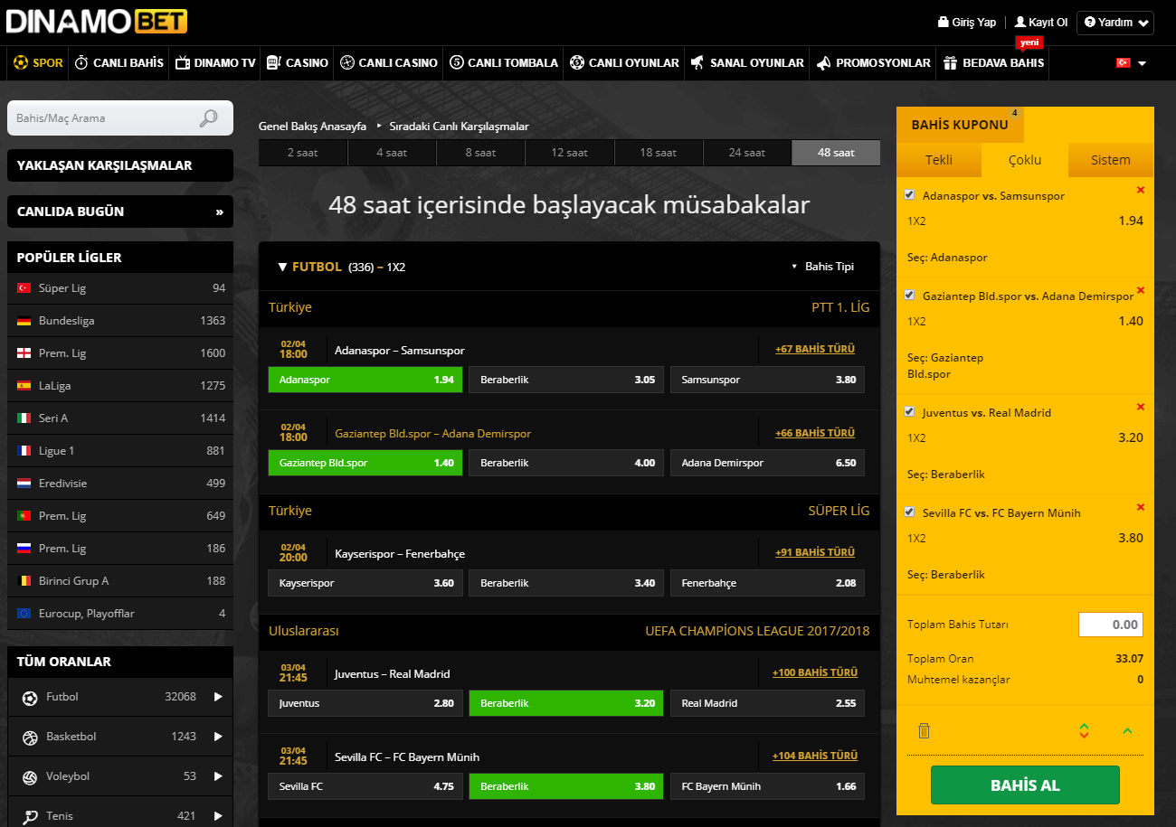1176x827 pixels.
Task: Open Ligue 1 in popular leagues
Action: point(120,451)
